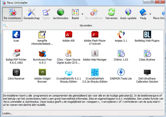Click the Revo Uni toolbar item
166x117 pixels.
[x=159, y=14]
